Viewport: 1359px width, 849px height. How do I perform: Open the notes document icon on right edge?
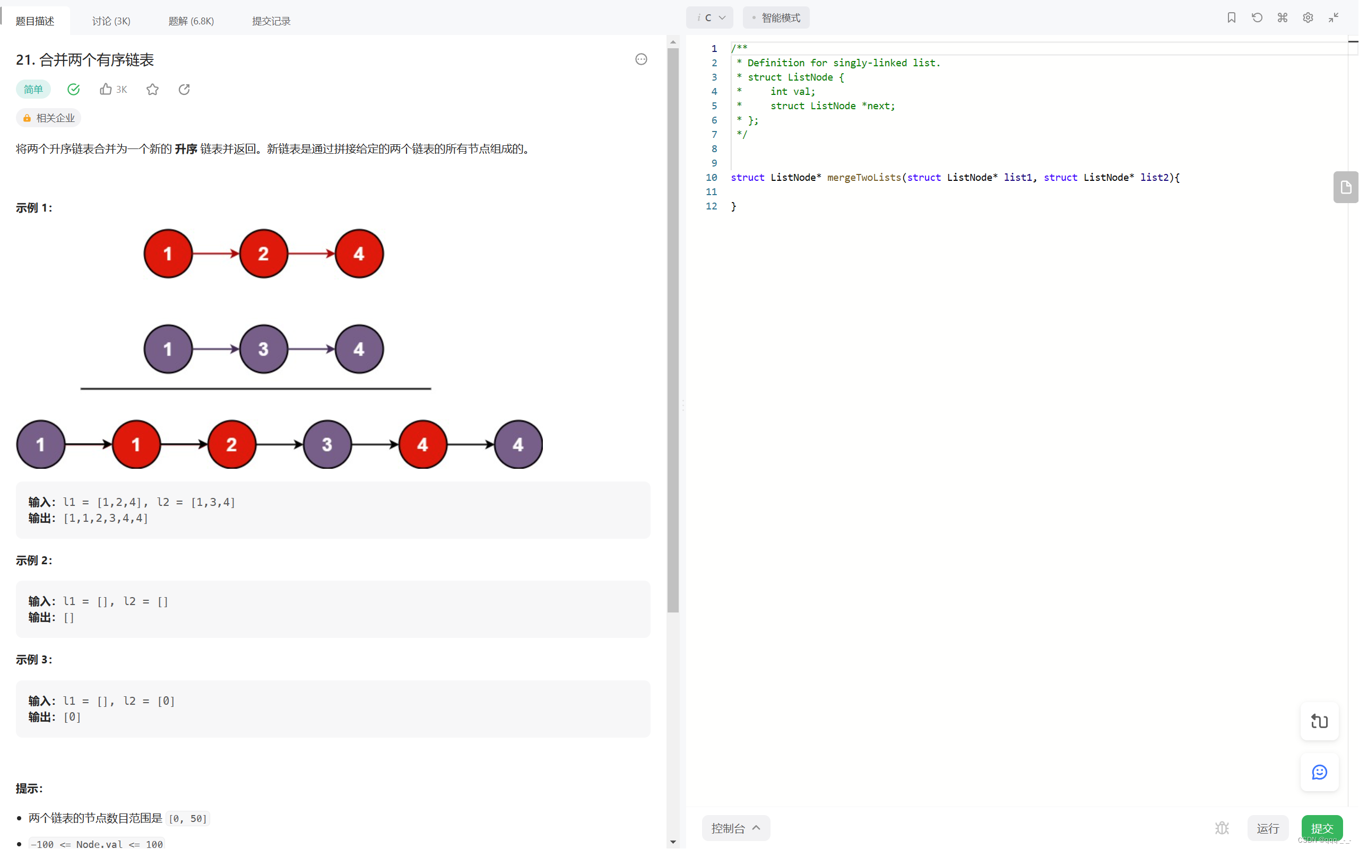[1346, 187]
